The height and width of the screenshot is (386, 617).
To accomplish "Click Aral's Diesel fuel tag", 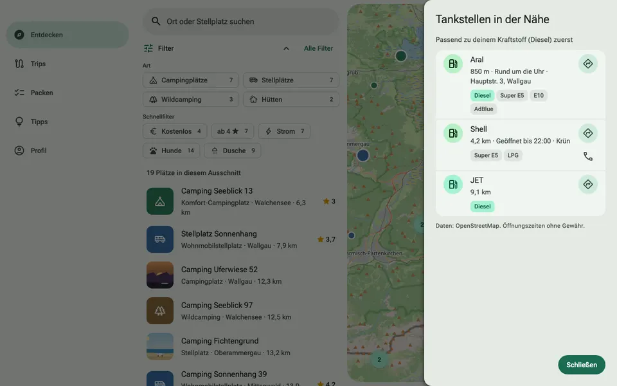I will pyautogui.click(x=482, y=95).
